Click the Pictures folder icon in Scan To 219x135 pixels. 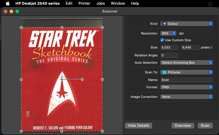[164, 72]
